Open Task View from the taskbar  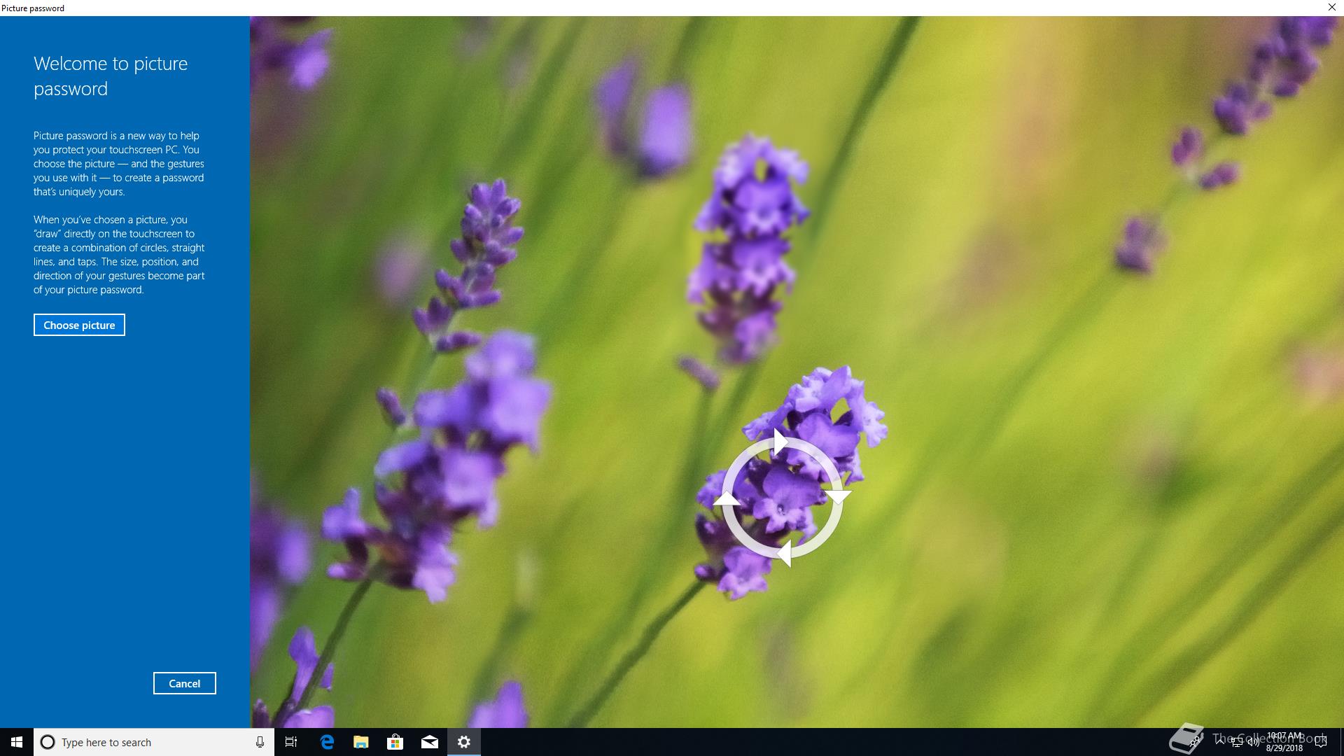[x=291, y=742]
